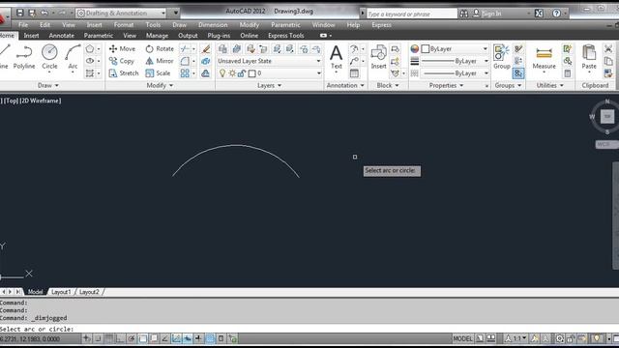This screenshot has width=619, height=348.
Task: Select the Arc drawing tool
Action: (x=73, y=57)
